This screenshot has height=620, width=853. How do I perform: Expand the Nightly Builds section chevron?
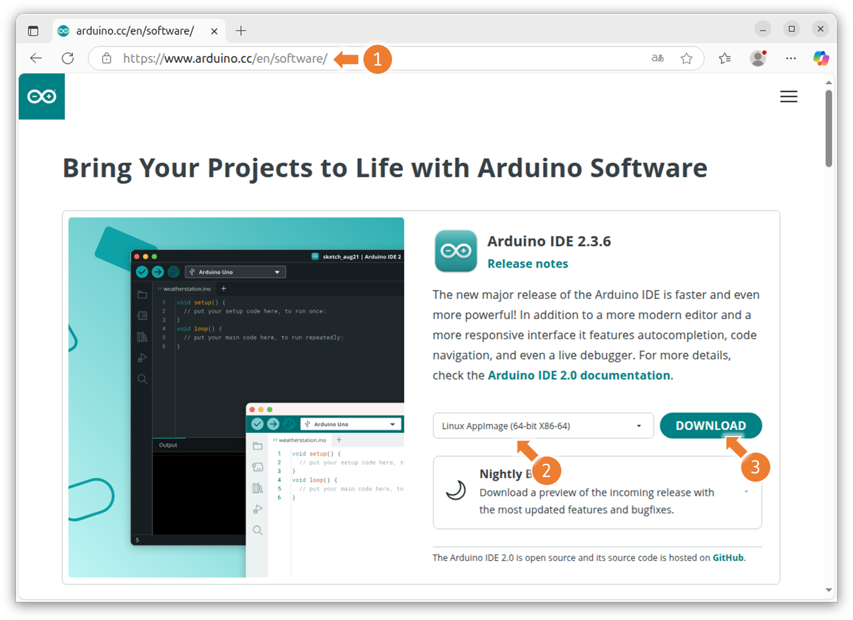click(746, 492)
